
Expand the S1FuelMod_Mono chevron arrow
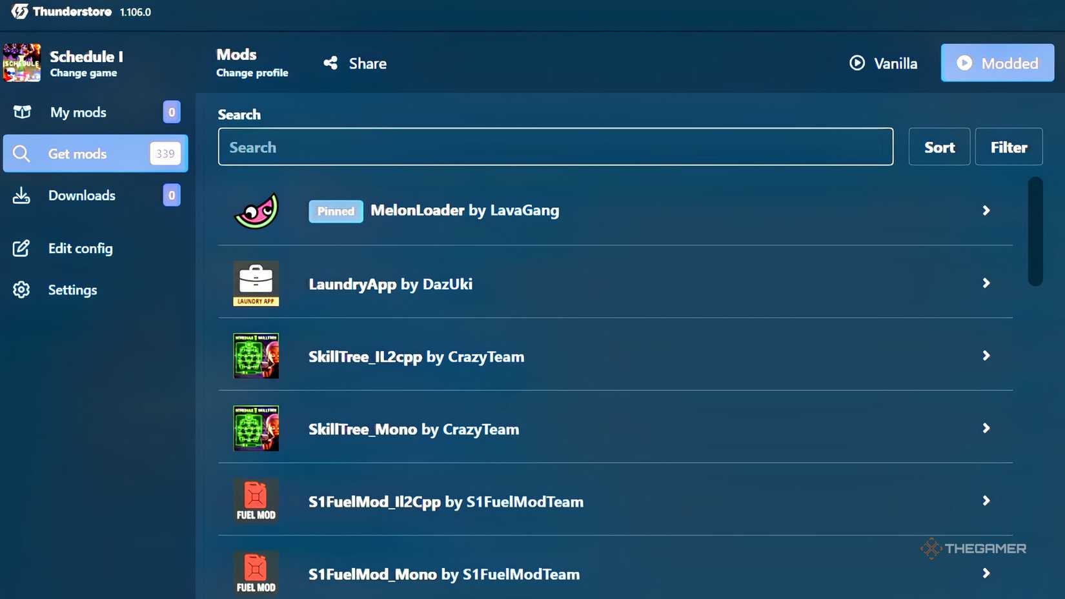coord(986,573)
